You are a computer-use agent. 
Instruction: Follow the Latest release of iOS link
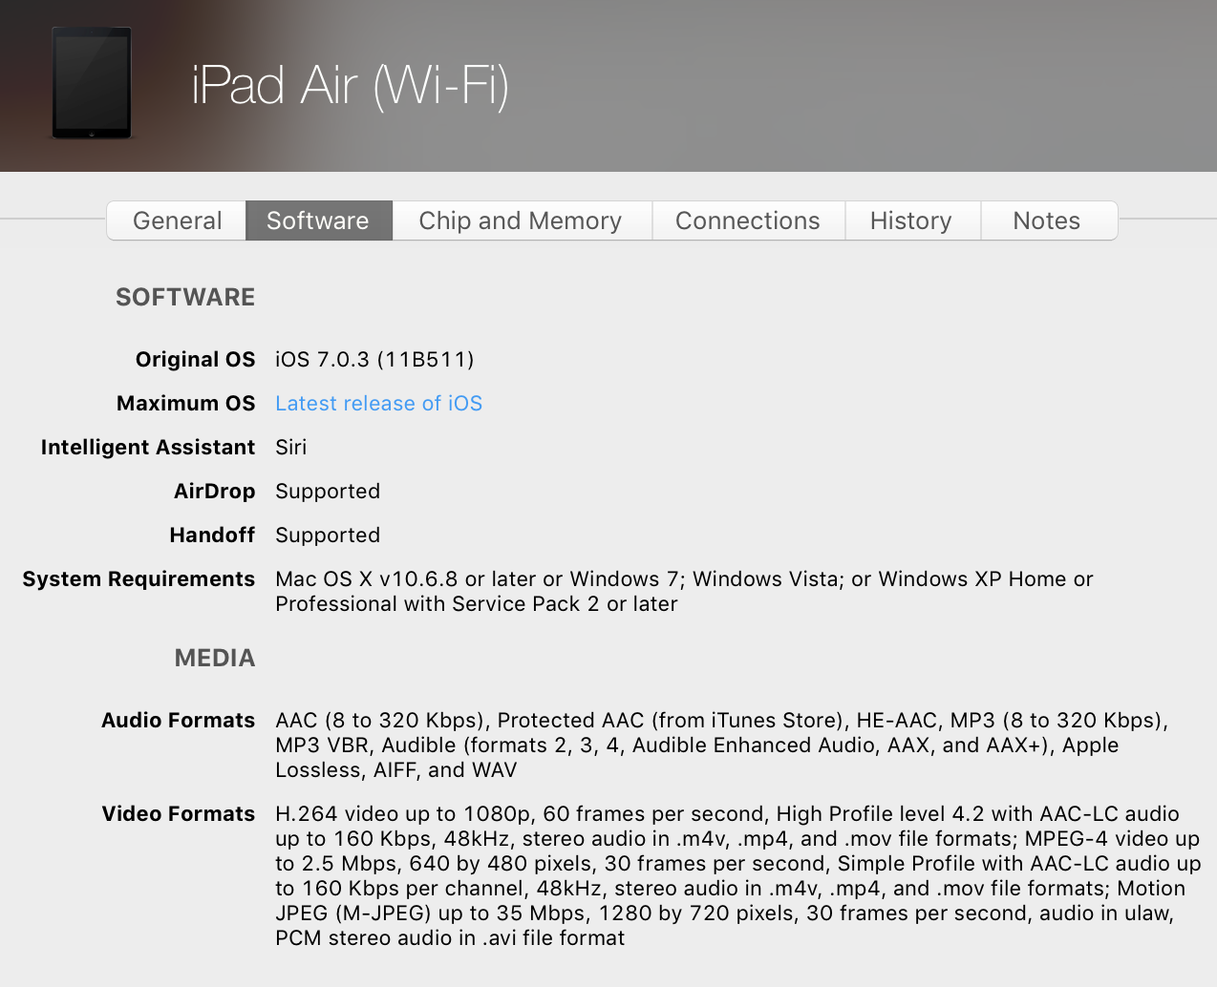coord(378,404)
